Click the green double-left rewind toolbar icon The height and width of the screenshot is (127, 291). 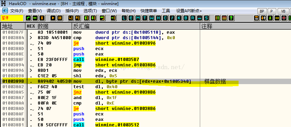[35, 18]
